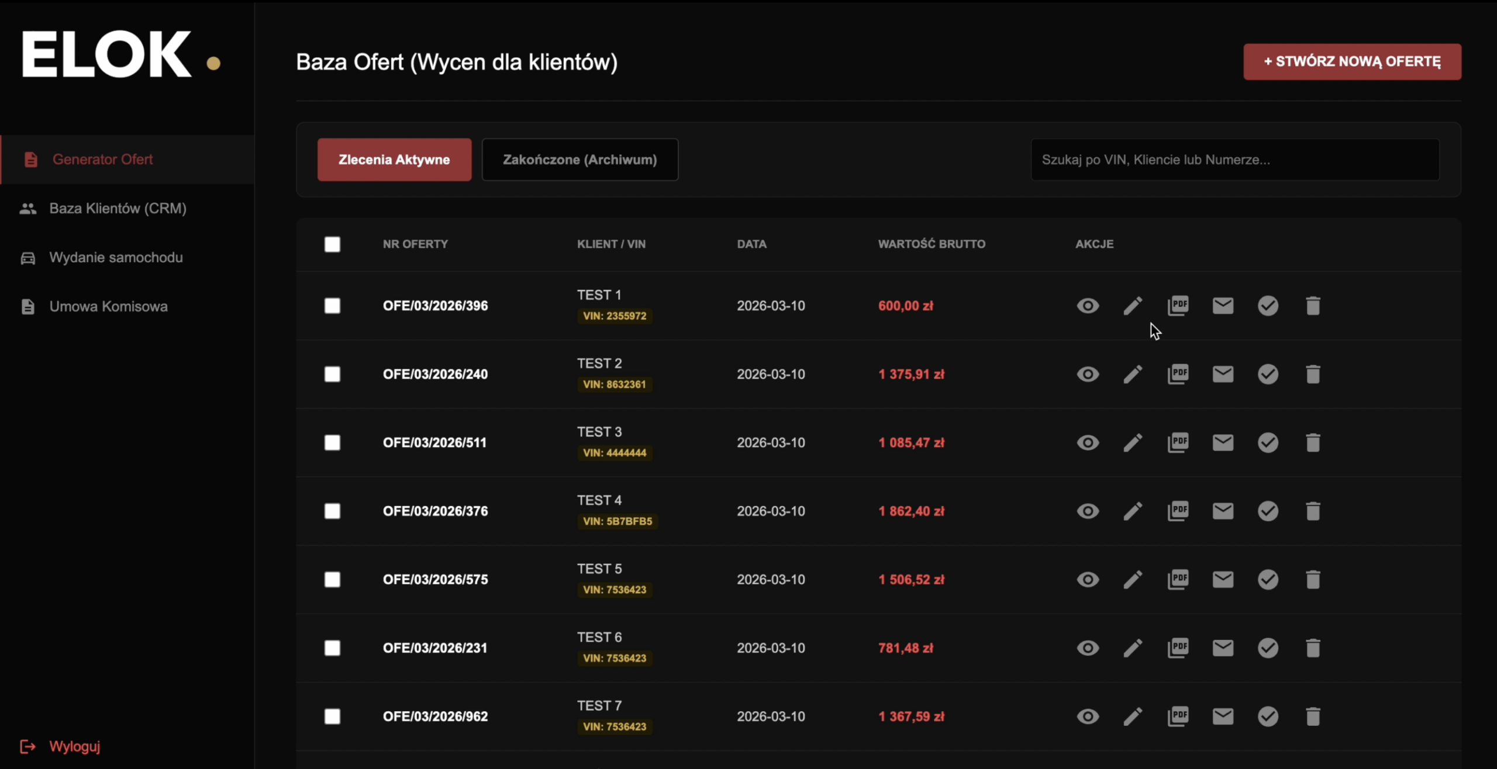Open PDF export for TEST 7 offer
The width and height of the screenshot is (1497, 769).
pos(1178,716)
